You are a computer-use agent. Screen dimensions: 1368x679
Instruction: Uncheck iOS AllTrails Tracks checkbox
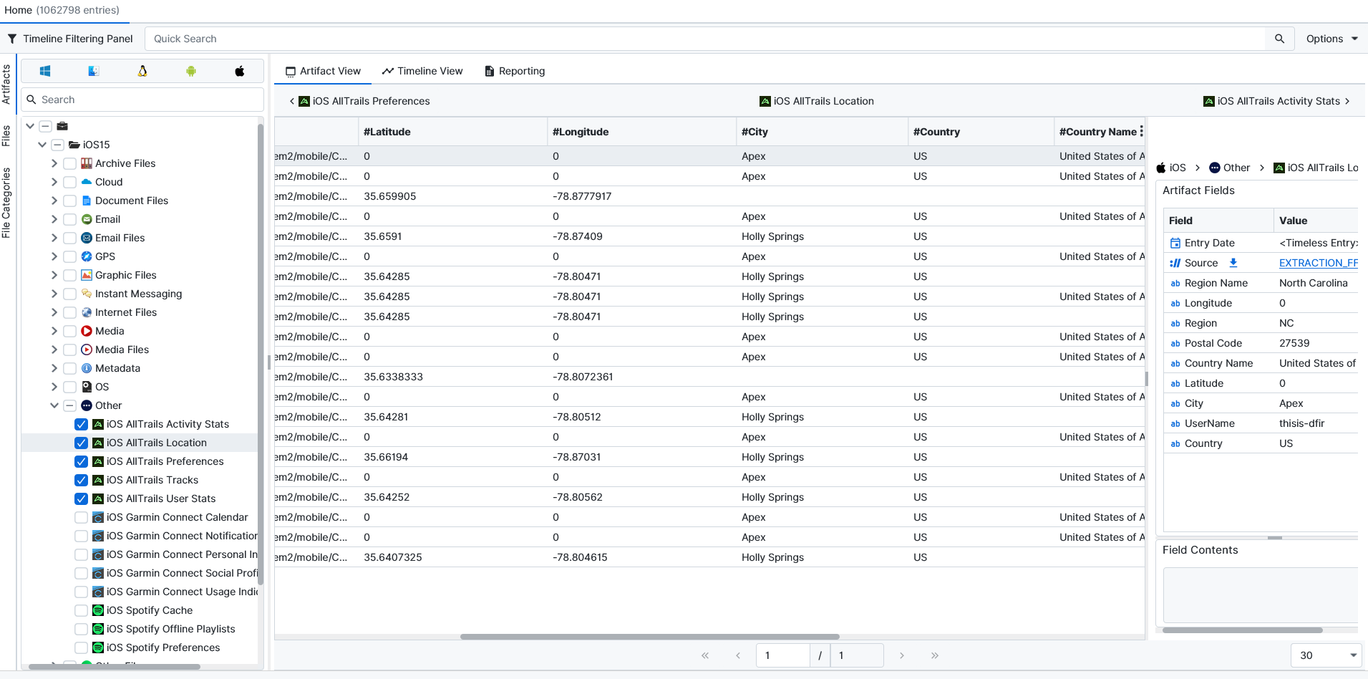82,480
